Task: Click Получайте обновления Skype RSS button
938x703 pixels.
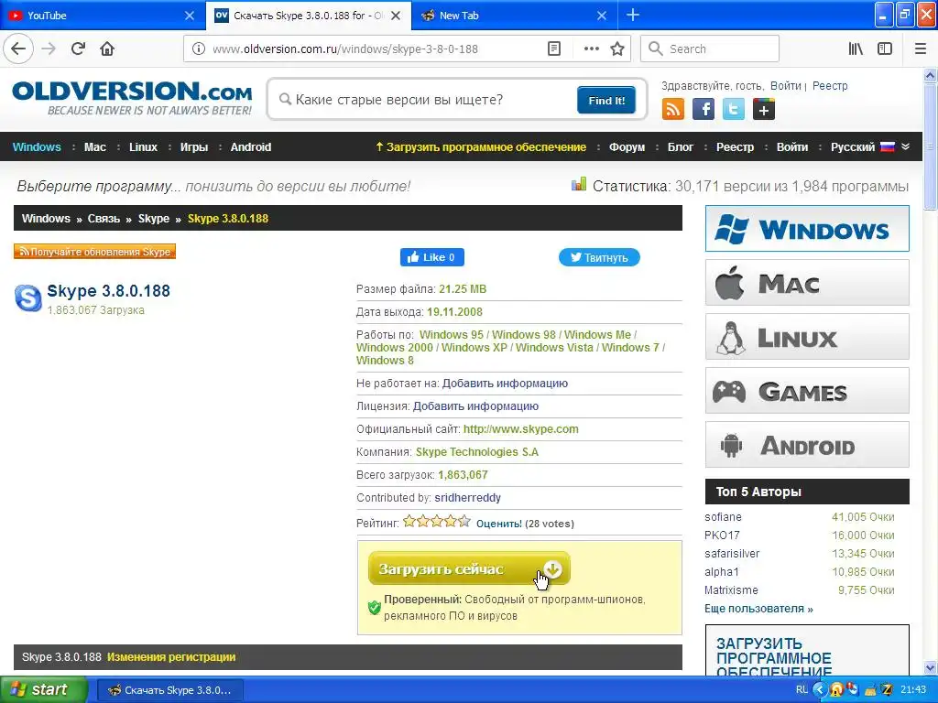Action: point(94,252)
